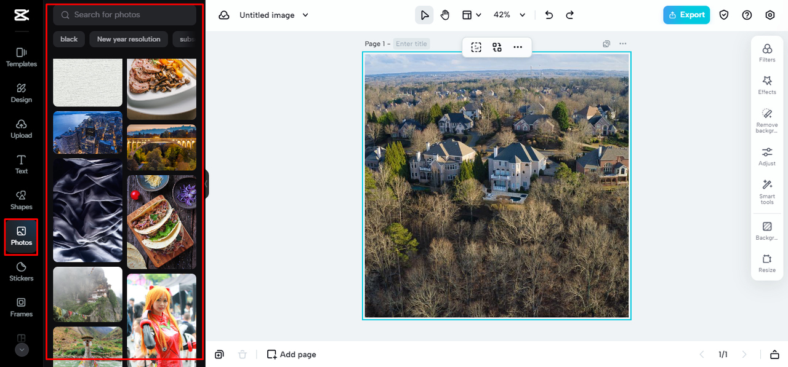The image size is (788, 367).
Task: Open the Frames sidebar panel
Action: [21, 307]
